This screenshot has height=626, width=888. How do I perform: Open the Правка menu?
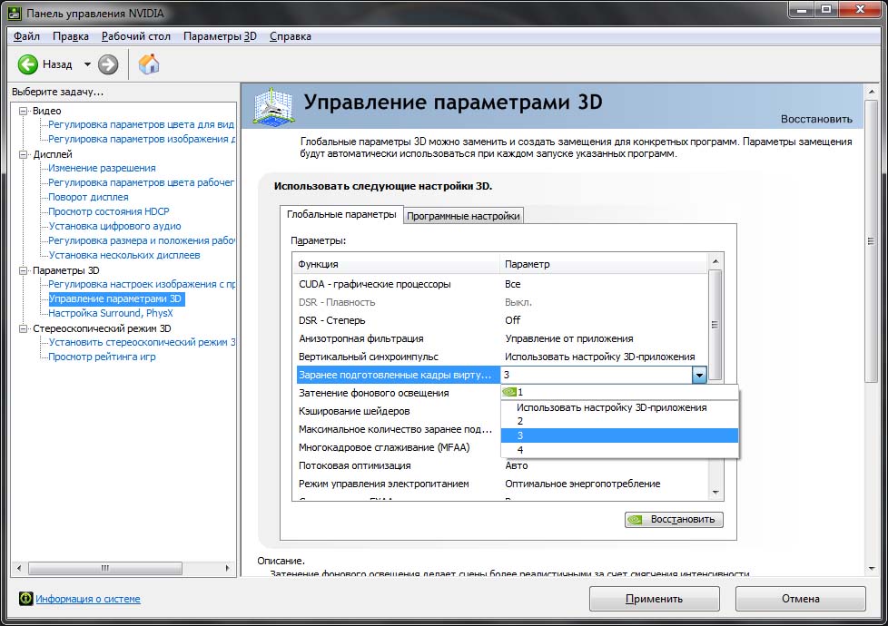pos(70,36)
